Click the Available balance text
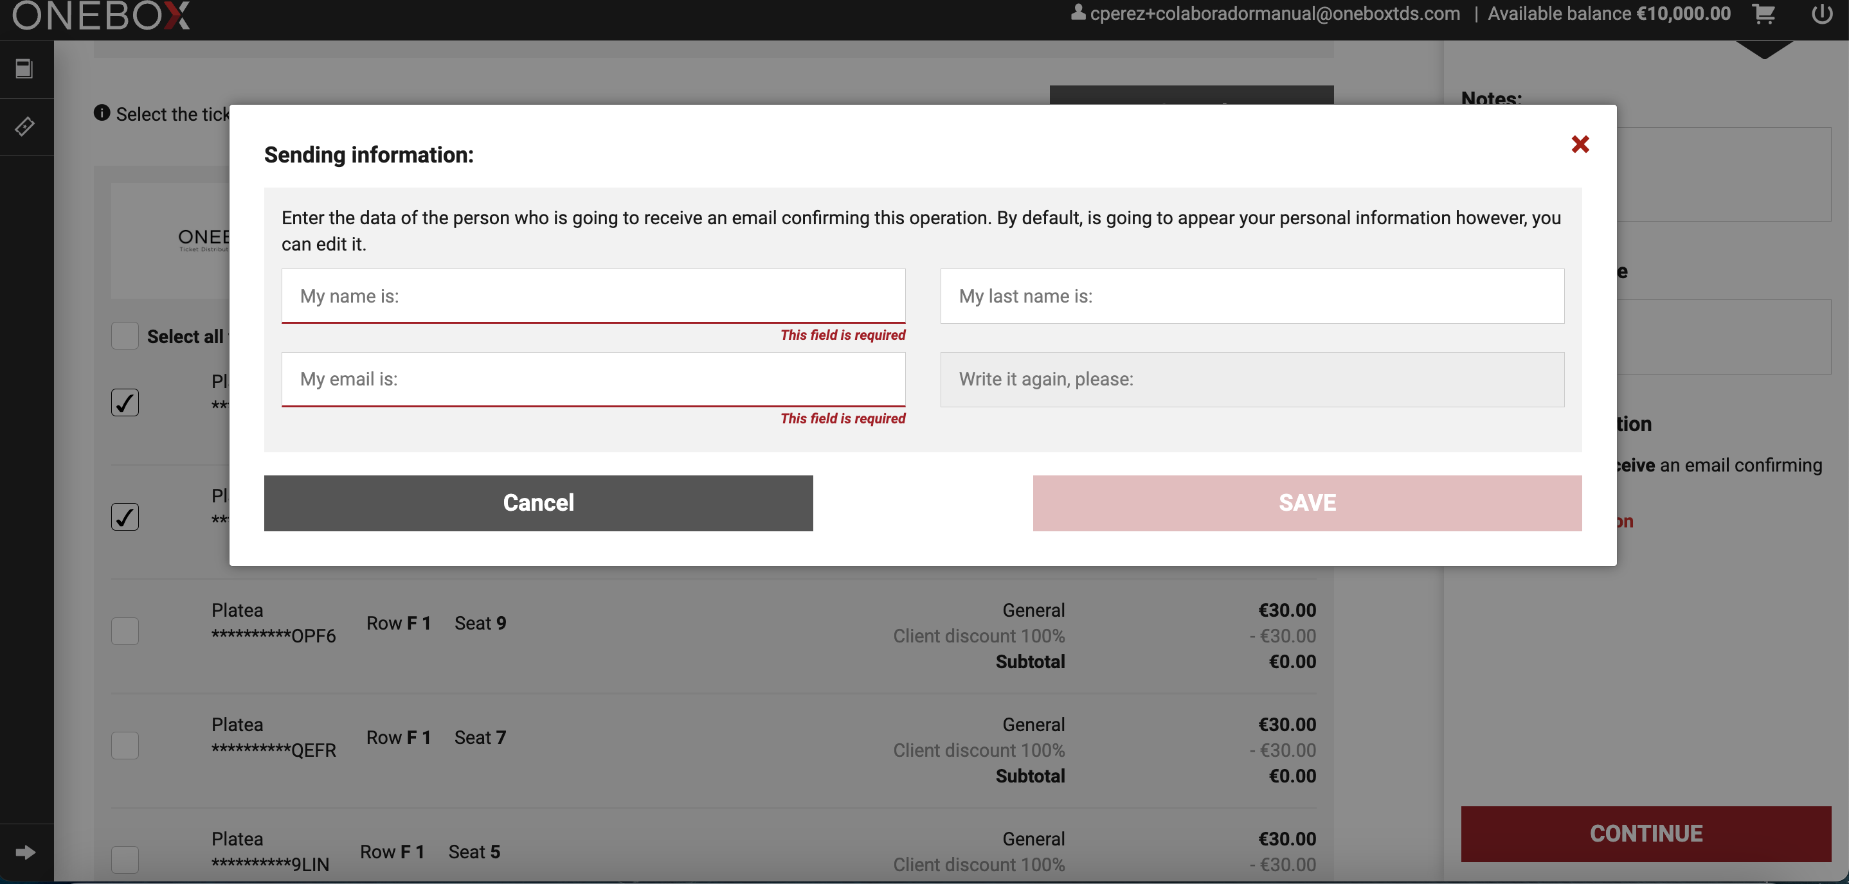This screenshot has height=884, width=1849. coord(1609,13)
